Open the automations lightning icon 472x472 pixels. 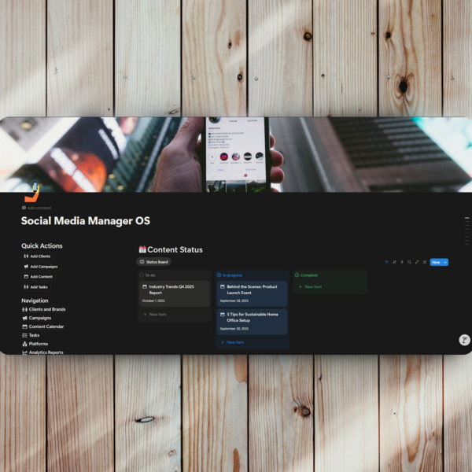[x=402, y=262]
